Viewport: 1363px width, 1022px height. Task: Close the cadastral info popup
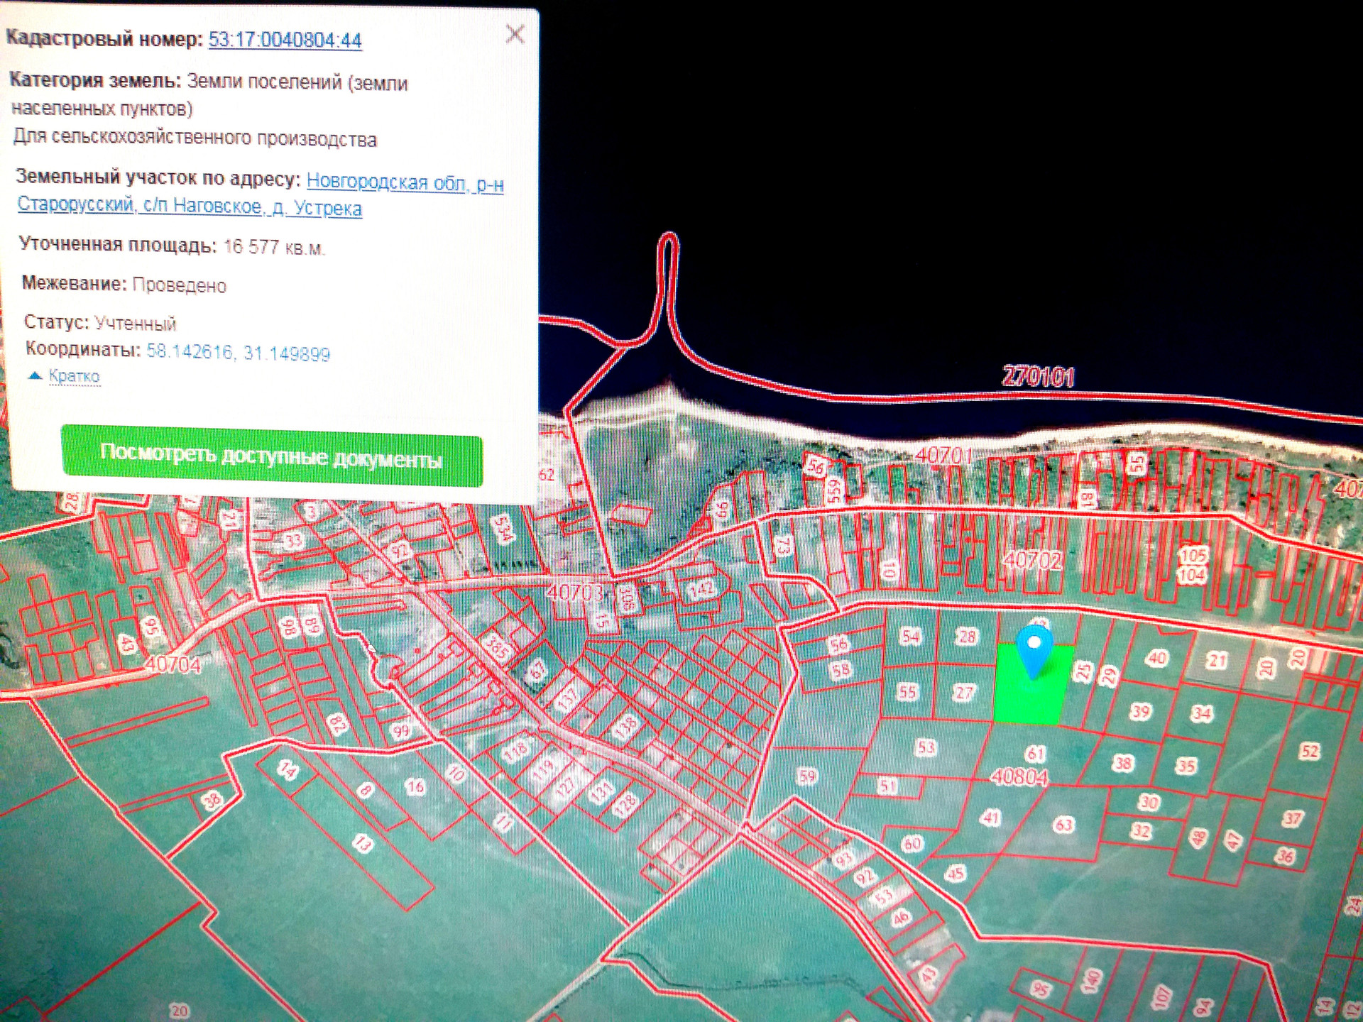click(x=515, y=34)
